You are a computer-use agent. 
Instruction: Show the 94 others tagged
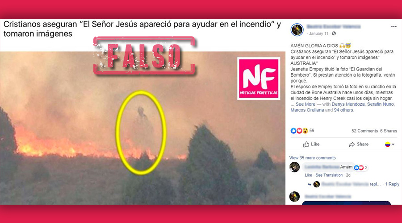tap(343, 110)
